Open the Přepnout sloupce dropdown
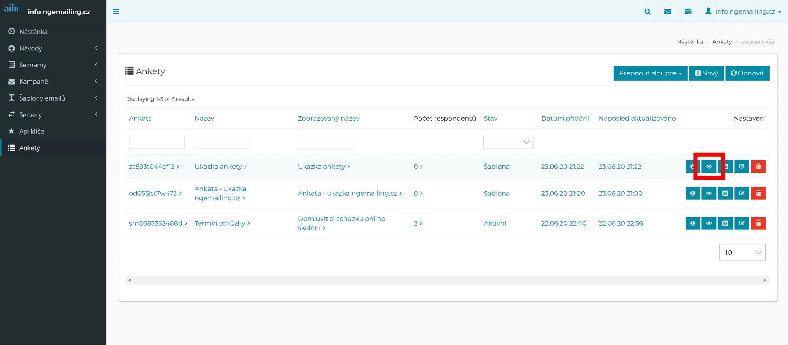Screen dimensions: 788x345 [x=650, y=73]
